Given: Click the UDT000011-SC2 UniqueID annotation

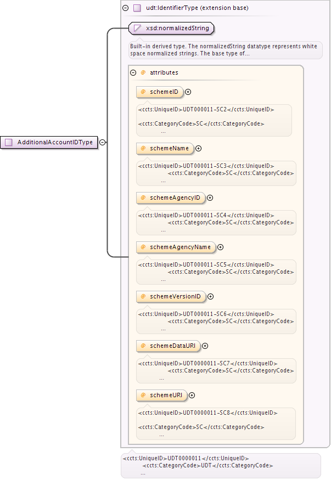Looking at the screenshot, I should tap(206, 110).
